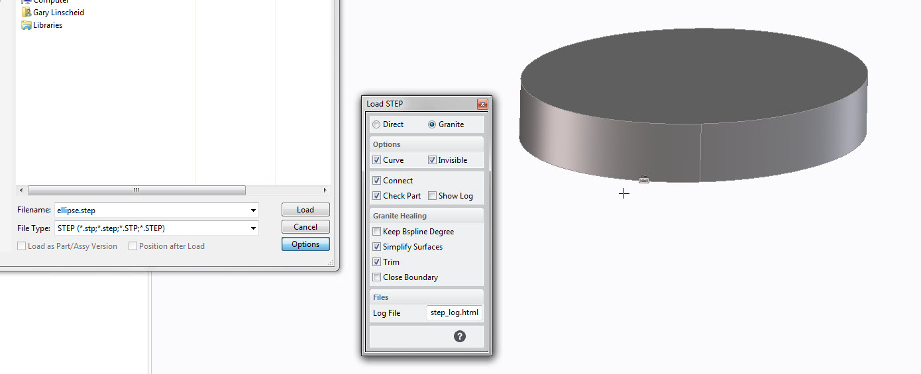Click the Load as Part/Assy Version checkbox
921x374 pixels.
tap(22, 246)
